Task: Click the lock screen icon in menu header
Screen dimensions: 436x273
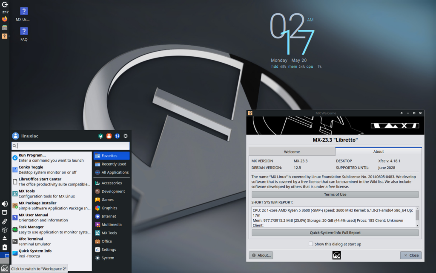Action: [109, 136]
